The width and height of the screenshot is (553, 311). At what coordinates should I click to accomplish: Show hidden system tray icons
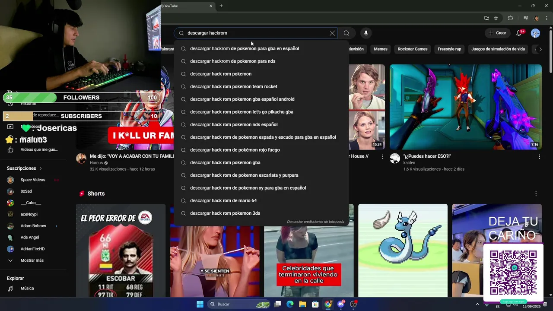[x=477, y=304]
